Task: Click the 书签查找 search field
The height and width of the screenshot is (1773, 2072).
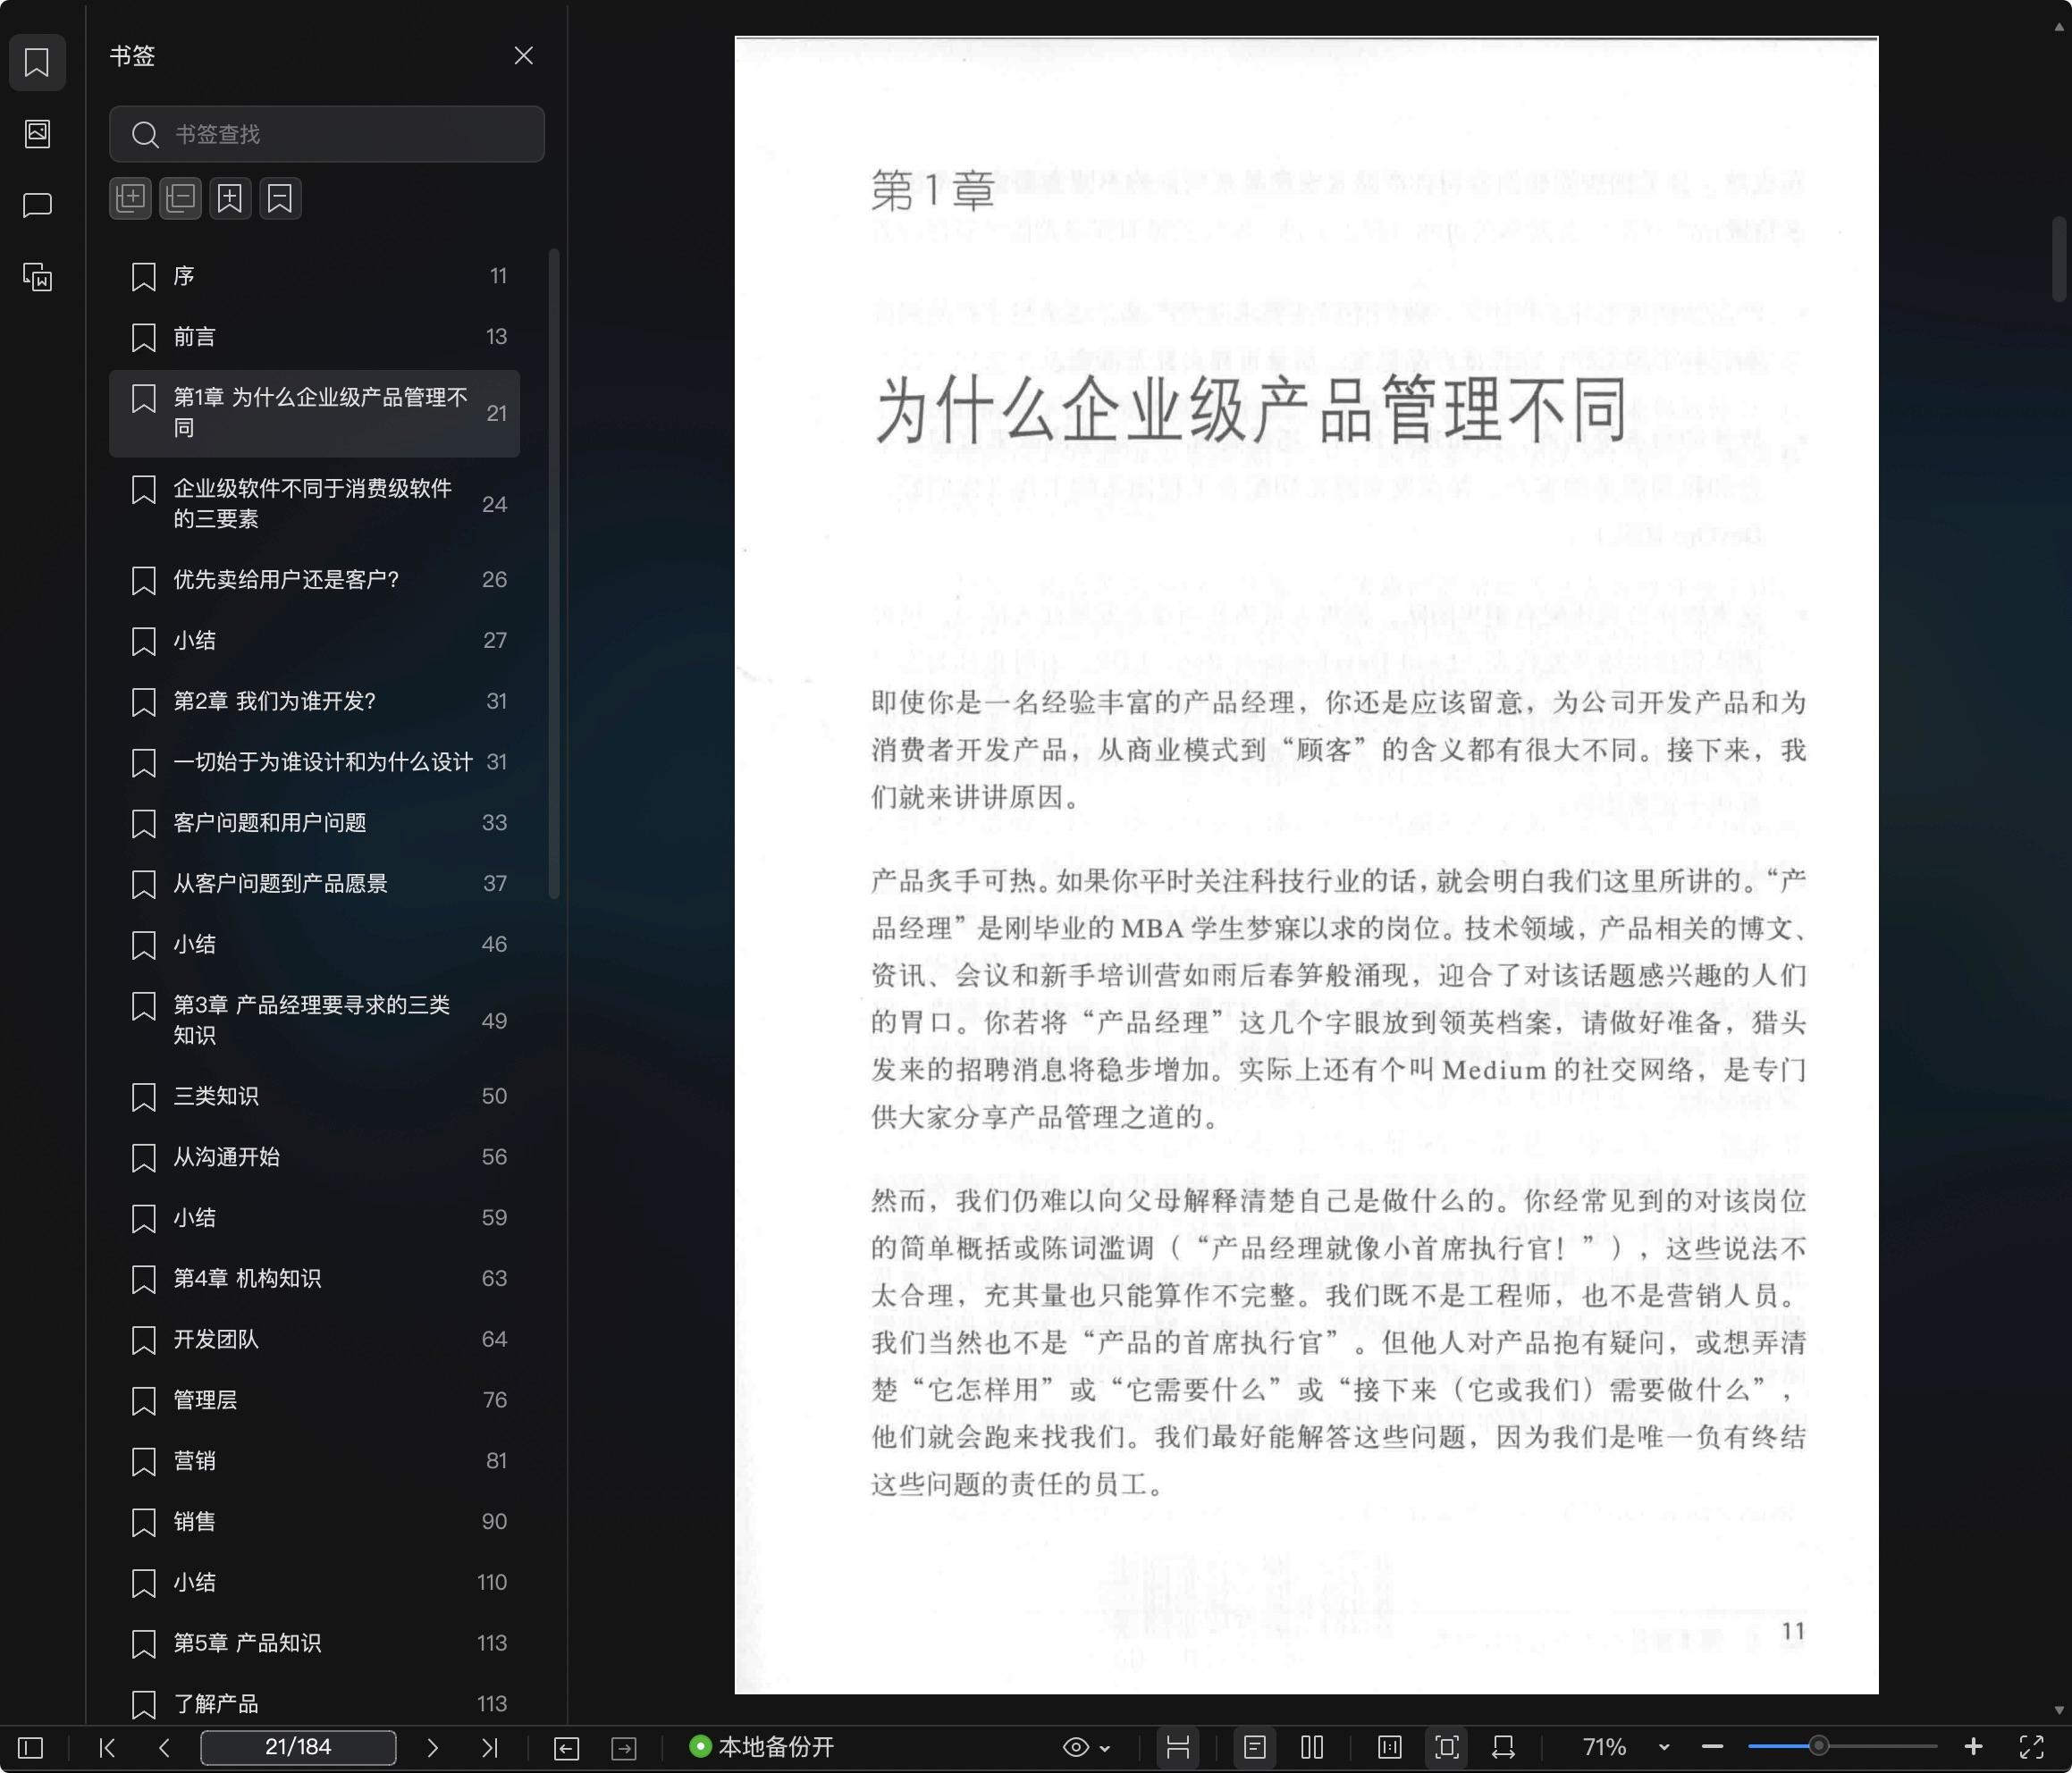Action: click(327, 134)
